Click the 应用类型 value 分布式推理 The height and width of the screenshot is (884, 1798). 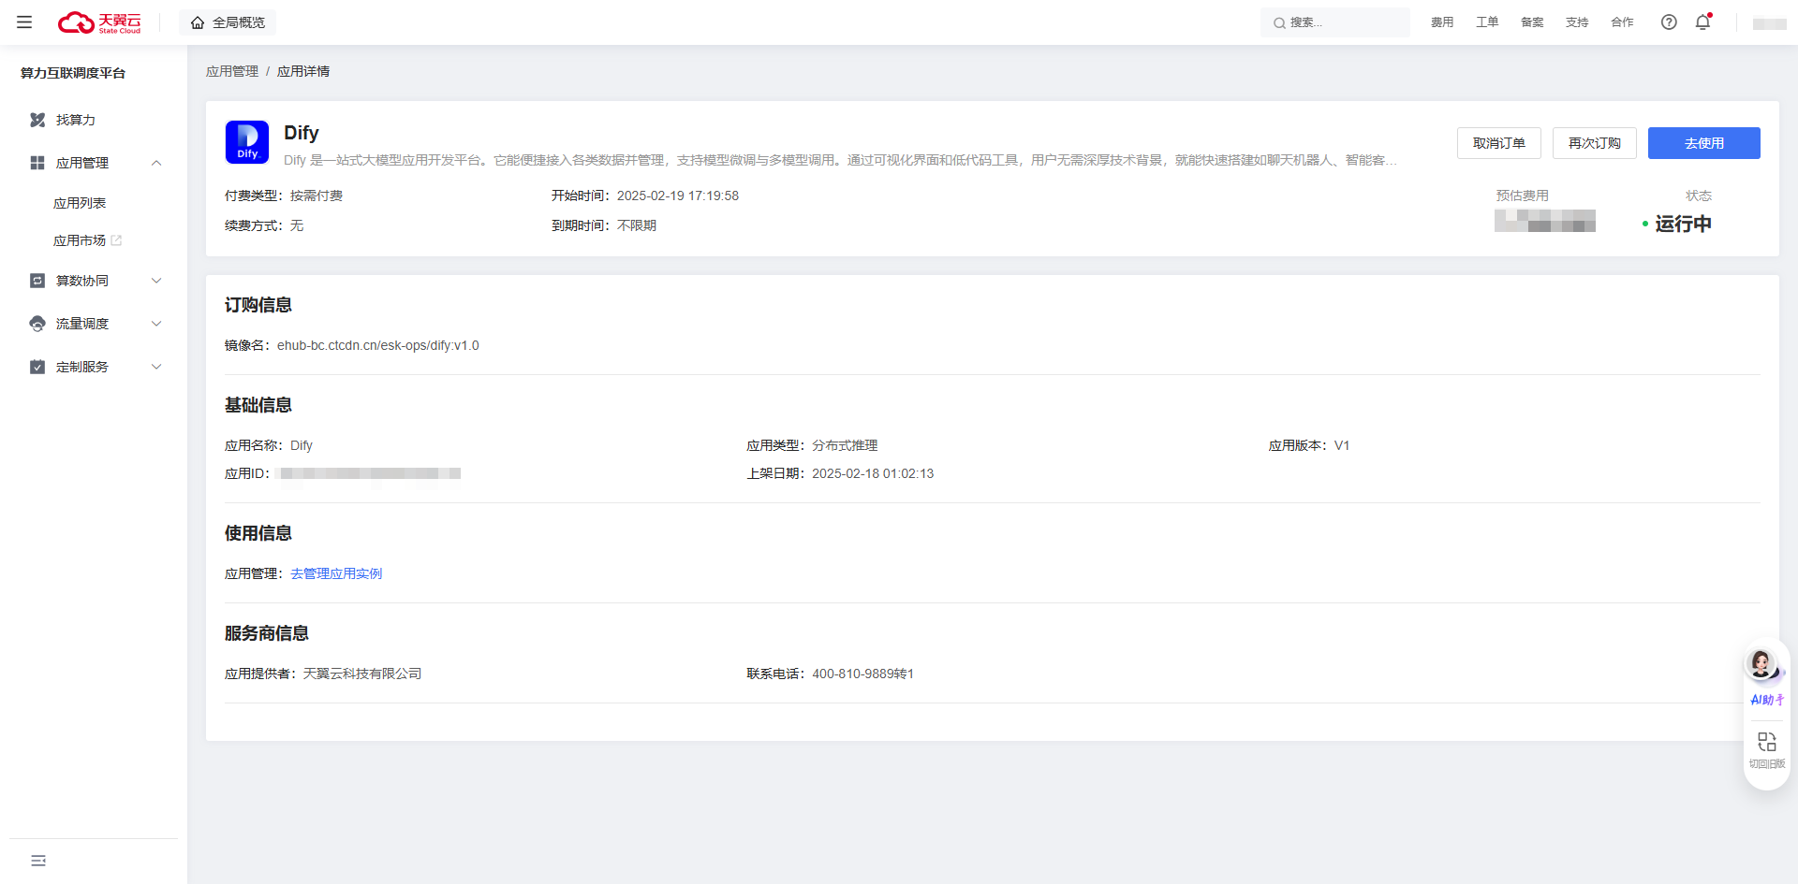[845, 445]
